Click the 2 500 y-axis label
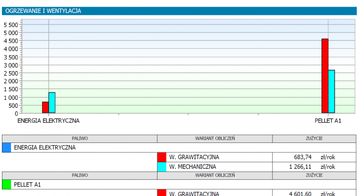The height and width of the screenshot is (196, 359). pyautogui.click(x=11, y=74)
